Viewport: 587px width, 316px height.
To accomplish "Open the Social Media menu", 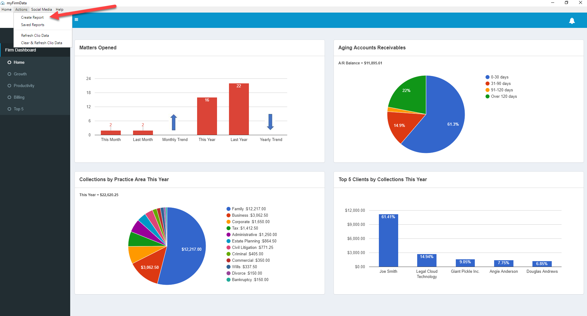I will 41,10.
